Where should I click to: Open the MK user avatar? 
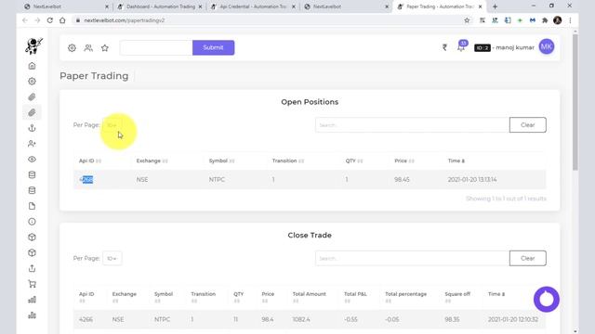[x=547, y=47]
